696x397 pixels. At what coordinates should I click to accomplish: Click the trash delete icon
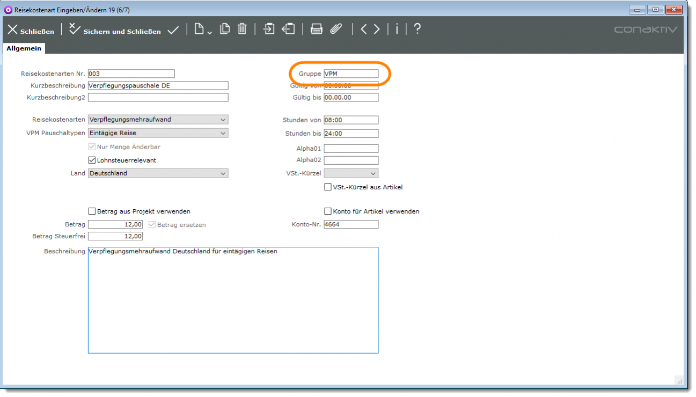(x=242, y=29)
